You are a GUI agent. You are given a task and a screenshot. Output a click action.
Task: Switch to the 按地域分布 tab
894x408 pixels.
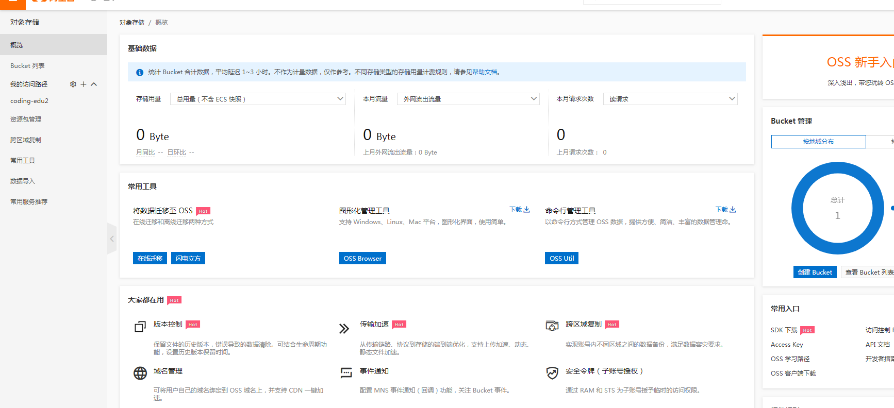click(818, 142)
